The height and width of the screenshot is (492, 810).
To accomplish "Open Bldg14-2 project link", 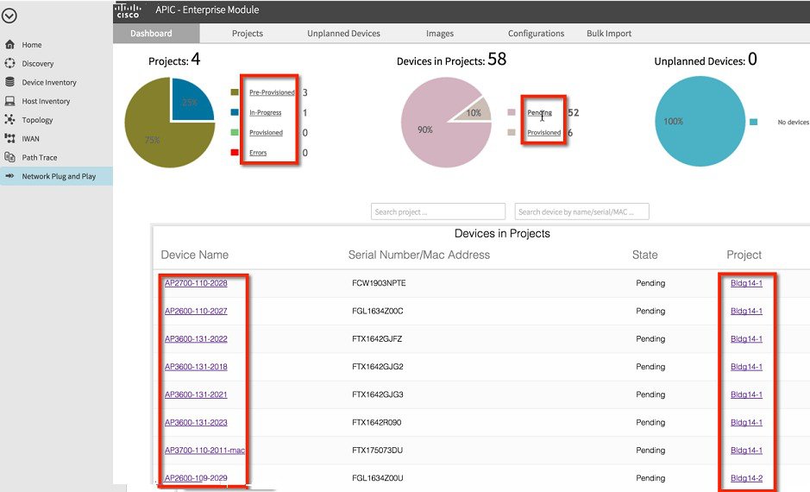I will coord(746,478).
